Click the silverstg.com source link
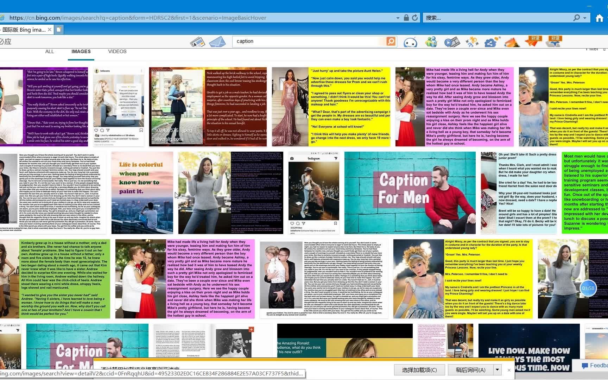 tap(169, 139)
